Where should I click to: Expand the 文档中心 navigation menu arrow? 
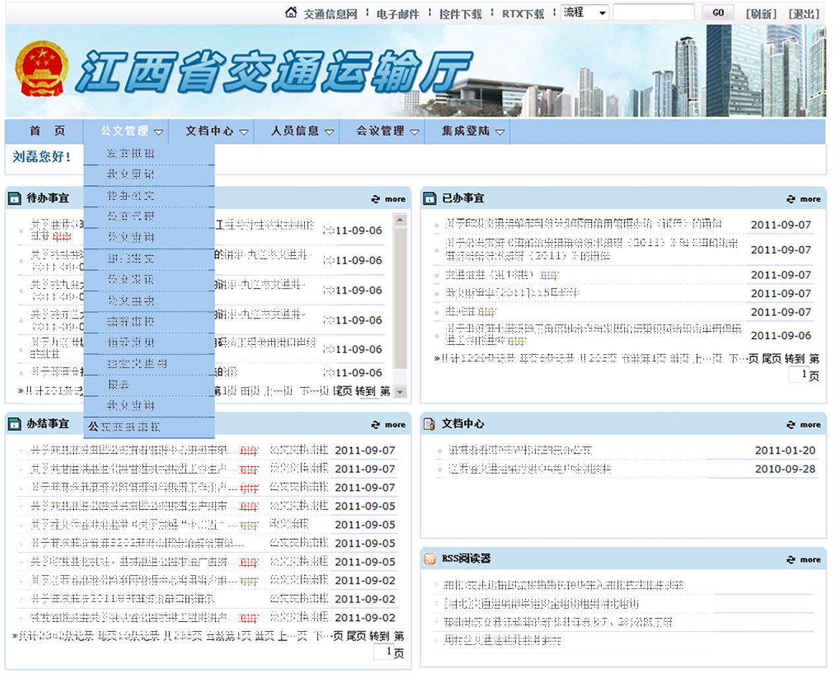tap(244, 132)
